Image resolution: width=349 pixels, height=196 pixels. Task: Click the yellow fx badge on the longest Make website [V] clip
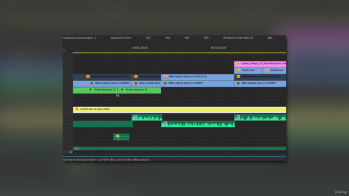click(x=165, y=76)
